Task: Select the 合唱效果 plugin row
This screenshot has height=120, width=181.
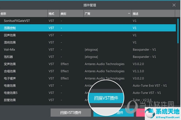Action: click(88, 71)
